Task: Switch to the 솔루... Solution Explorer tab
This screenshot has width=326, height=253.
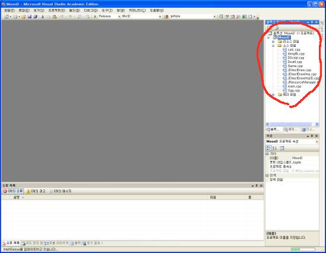Action: [273, 129]
